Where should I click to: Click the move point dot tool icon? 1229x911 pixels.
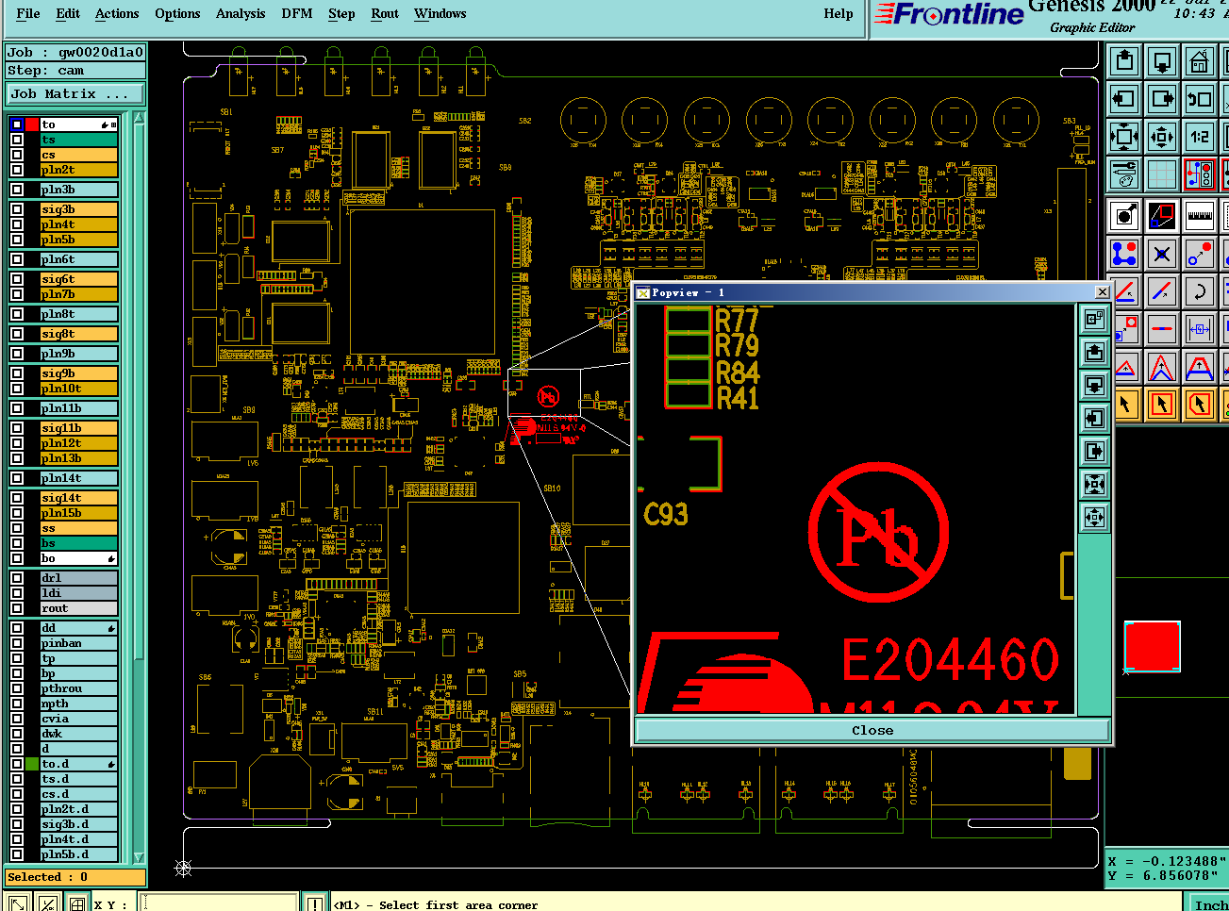coord(1199,254)
